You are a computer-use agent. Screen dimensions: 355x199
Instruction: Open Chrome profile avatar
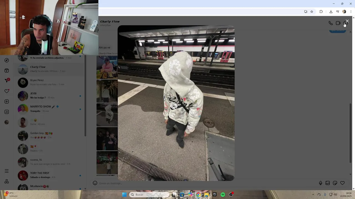tap(344, 12)
